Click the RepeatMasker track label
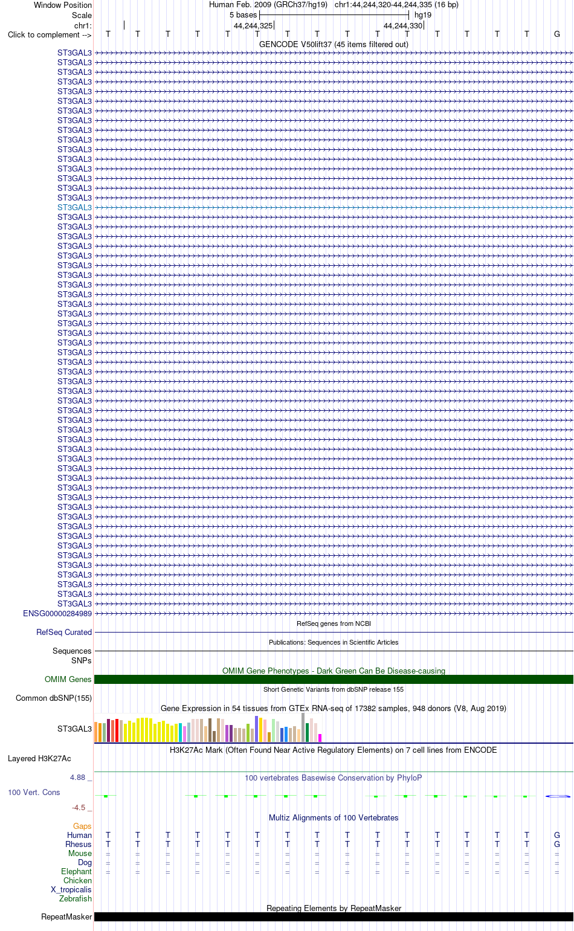 click(x=66, y=917)
